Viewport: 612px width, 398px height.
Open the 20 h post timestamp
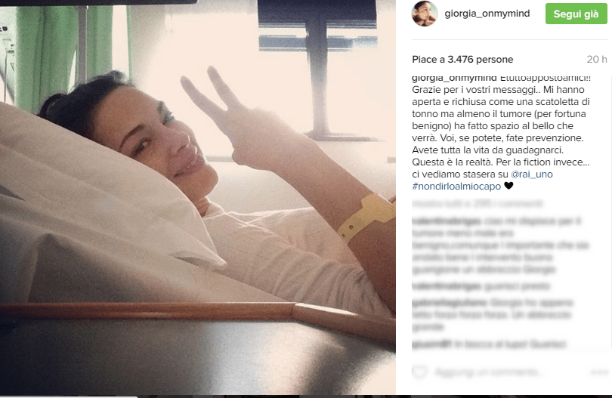(x=597, y=60)
